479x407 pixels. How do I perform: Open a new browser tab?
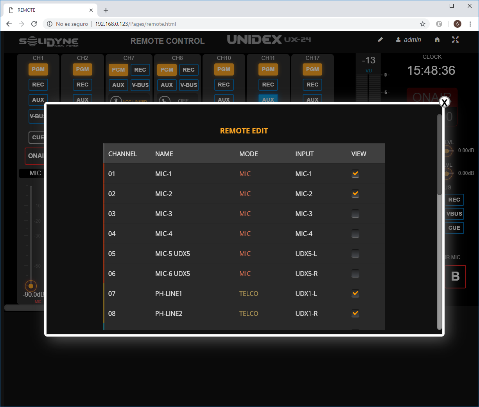[x=106, y=10]
